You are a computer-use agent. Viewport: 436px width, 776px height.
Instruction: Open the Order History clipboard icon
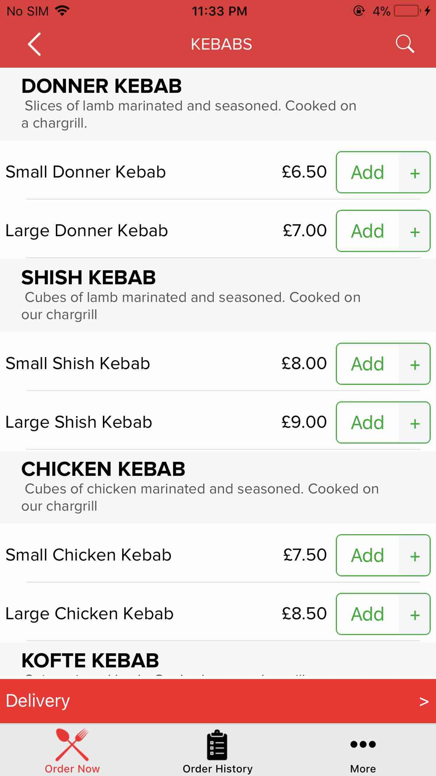click(217, 745)
